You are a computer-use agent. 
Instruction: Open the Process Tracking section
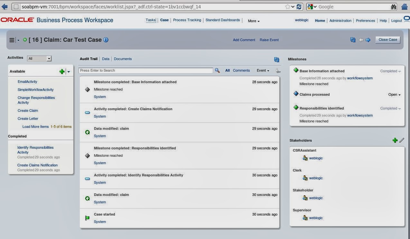point(187,20)
